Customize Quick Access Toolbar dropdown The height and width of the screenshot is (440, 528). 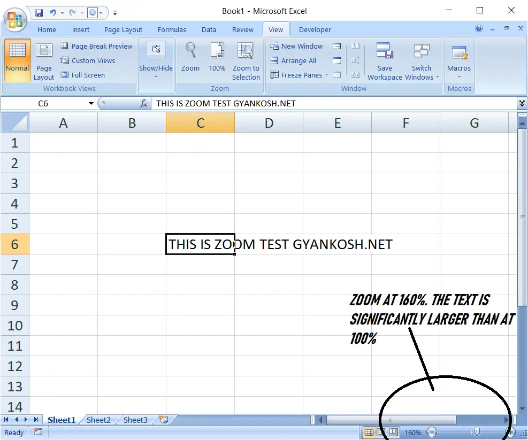coord(115,13)
